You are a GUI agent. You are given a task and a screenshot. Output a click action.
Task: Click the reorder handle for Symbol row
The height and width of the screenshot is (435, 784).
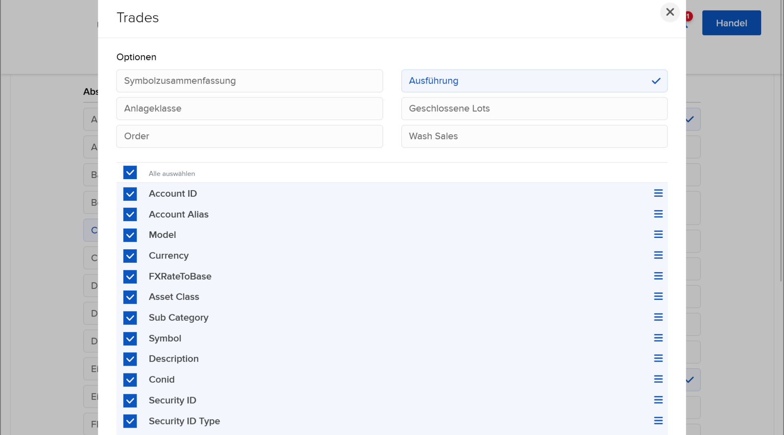[658, 338]
